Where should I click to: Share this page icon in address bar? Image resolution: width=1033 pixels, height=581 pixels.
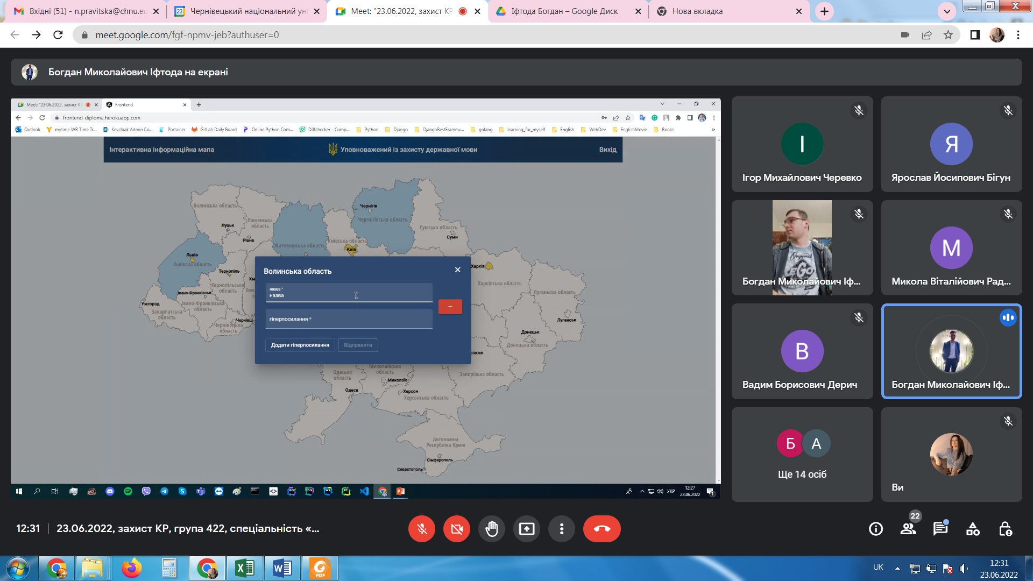click(926, 35)
